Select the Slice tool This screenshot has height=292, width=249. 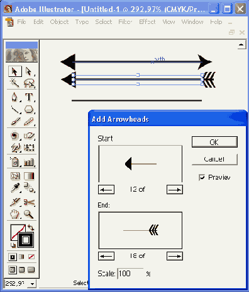[x=15, y=202]
